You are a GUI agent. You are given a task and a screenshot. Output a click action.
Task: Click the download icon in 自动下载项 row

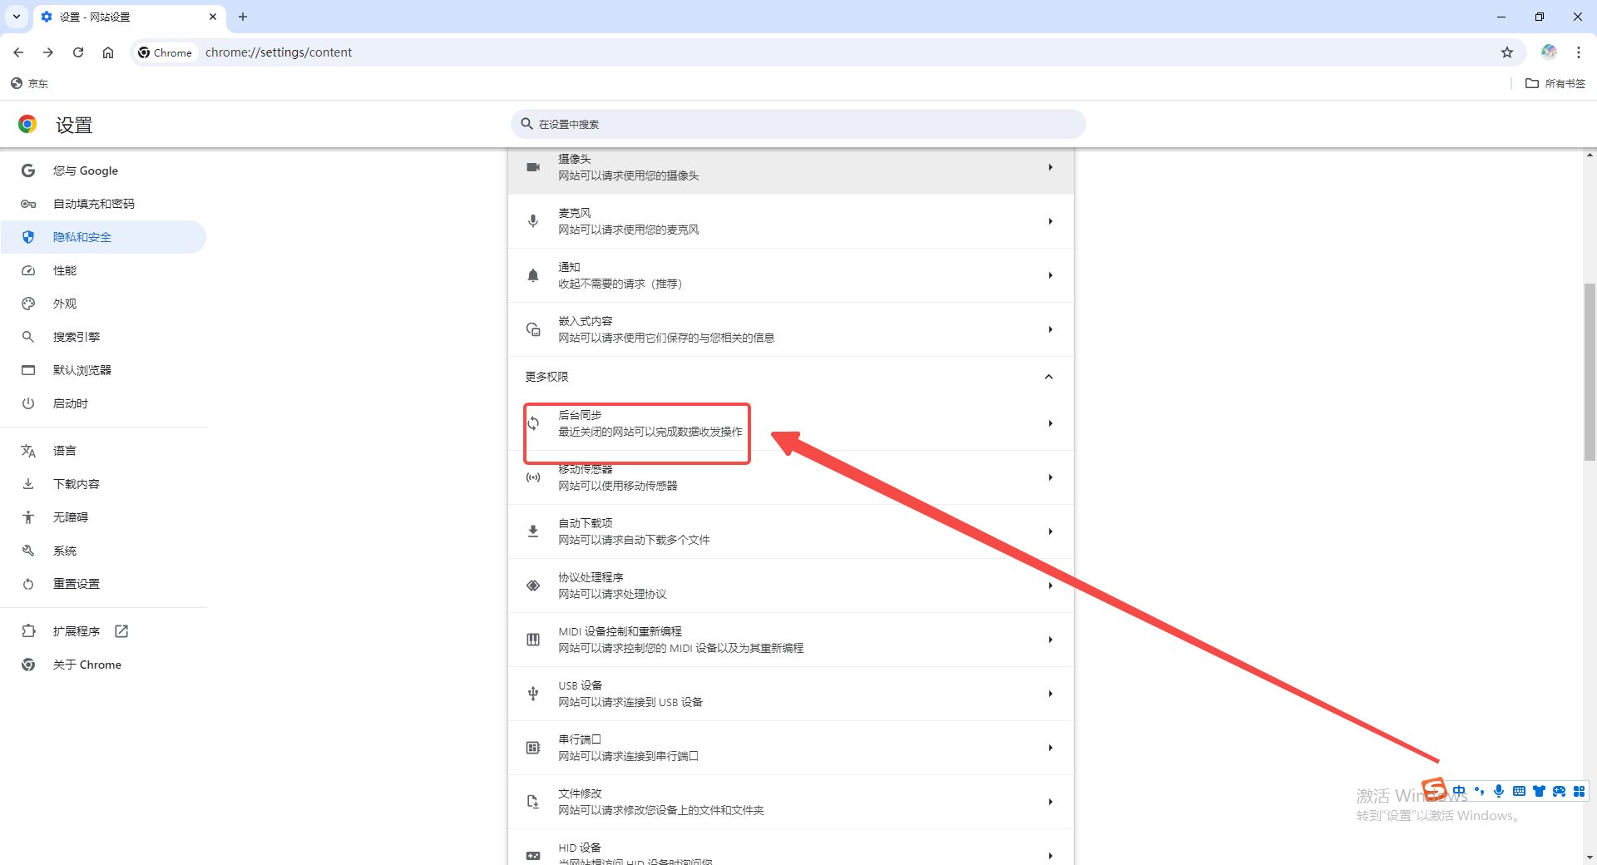[x=533, y=531]
